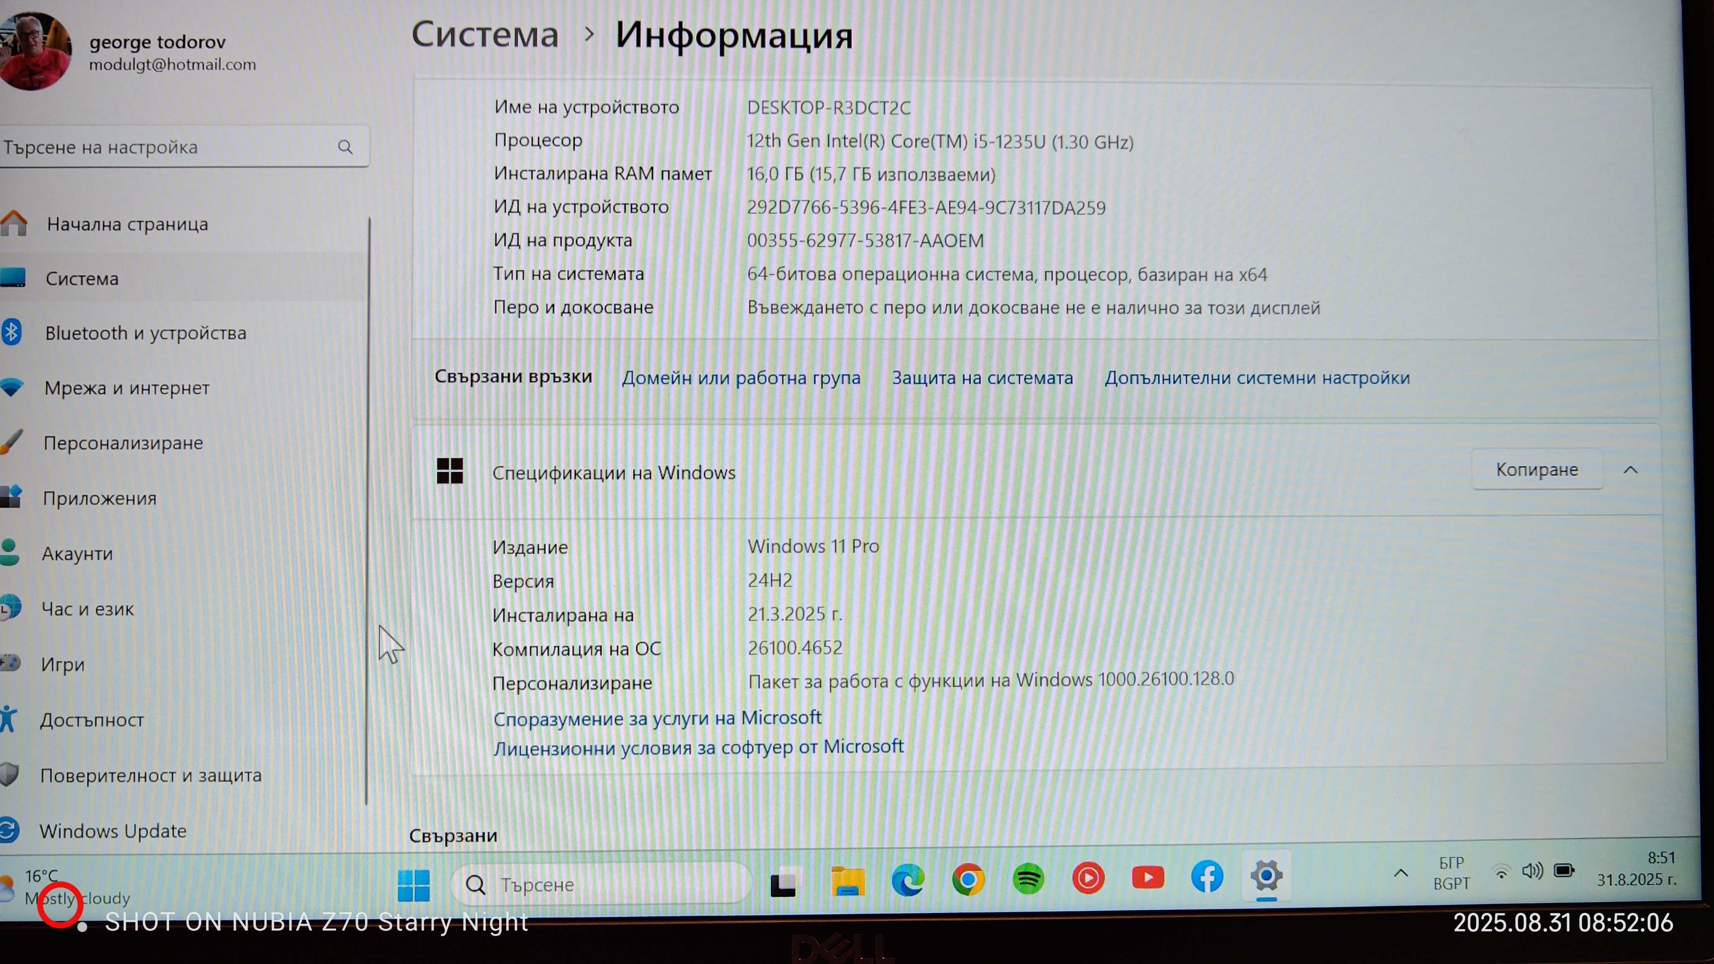The width and height of the screenshot is (1714, 964).
Task: Open YouTube taskbar icon
Action: 1148,877
